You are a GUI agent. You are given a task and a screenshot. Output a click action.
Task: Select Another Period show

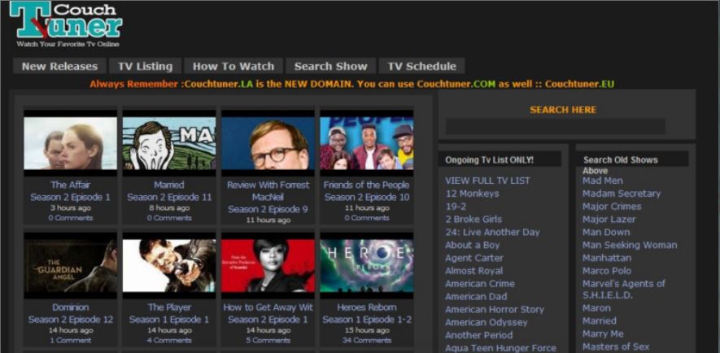(478, 334)
